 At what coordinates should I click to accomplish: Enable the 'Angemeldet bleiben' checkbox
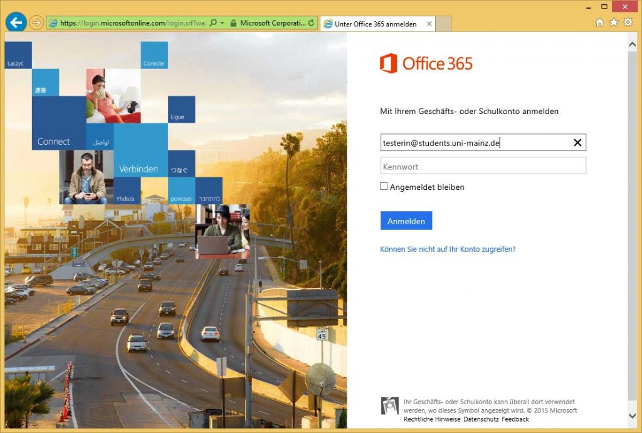pos(384,186)
